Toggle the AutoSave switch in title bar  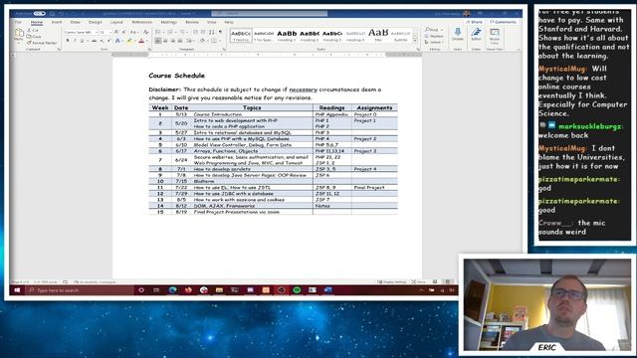tap(40, 13)
